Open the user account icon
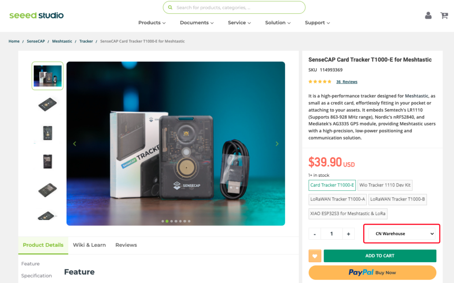 pyautogui.click(x=428, y=15)
